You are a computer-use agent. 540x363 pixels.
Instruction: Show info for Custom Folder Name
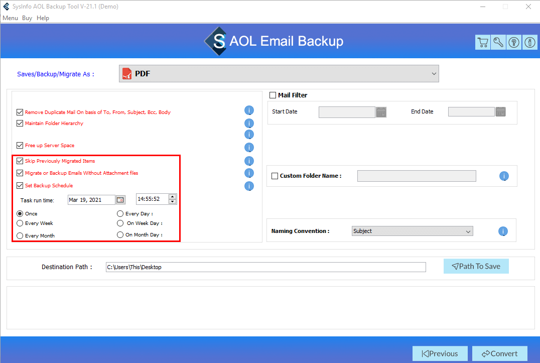504,176
